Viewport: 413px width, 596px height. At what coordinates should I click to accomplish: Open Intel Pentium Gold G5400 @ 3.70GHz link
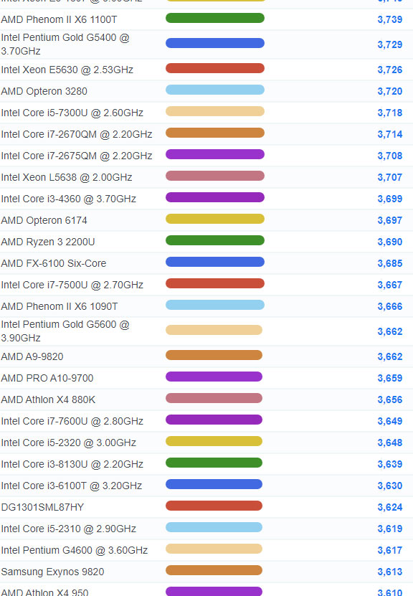tap(65, 44)
